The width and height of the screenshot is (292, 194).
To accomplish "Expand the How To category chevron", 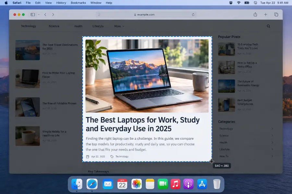I will (272, 156).
